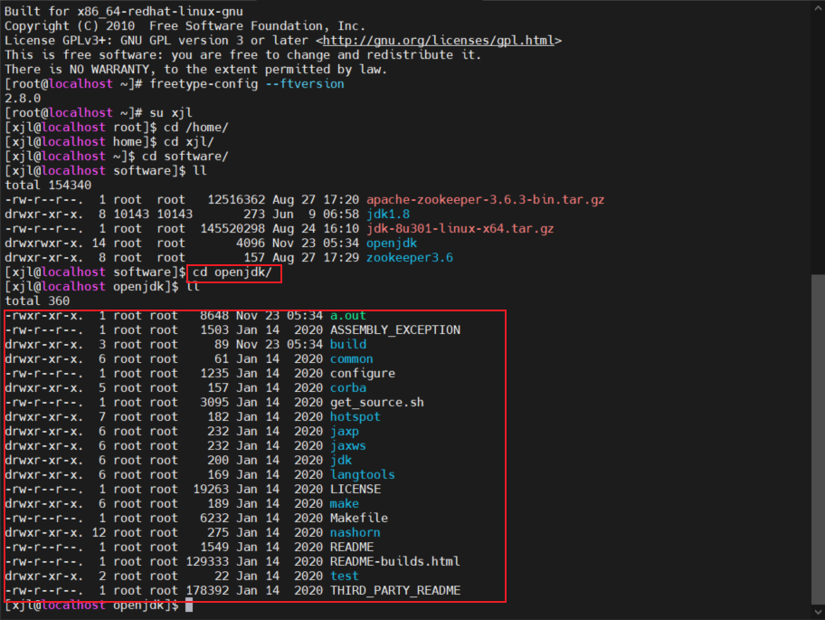The height and width of the screenshot is (620, 825).
Task: Open the gnu.org GPL license link
Action: click(438, 41)
